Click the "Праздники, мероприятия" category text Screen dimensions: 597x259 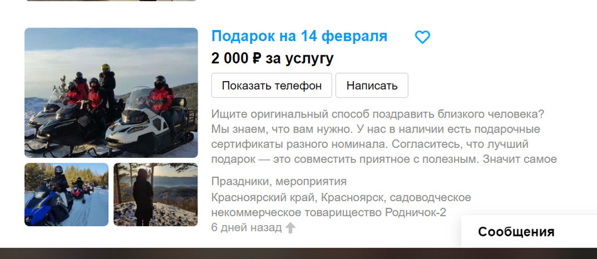279,182
